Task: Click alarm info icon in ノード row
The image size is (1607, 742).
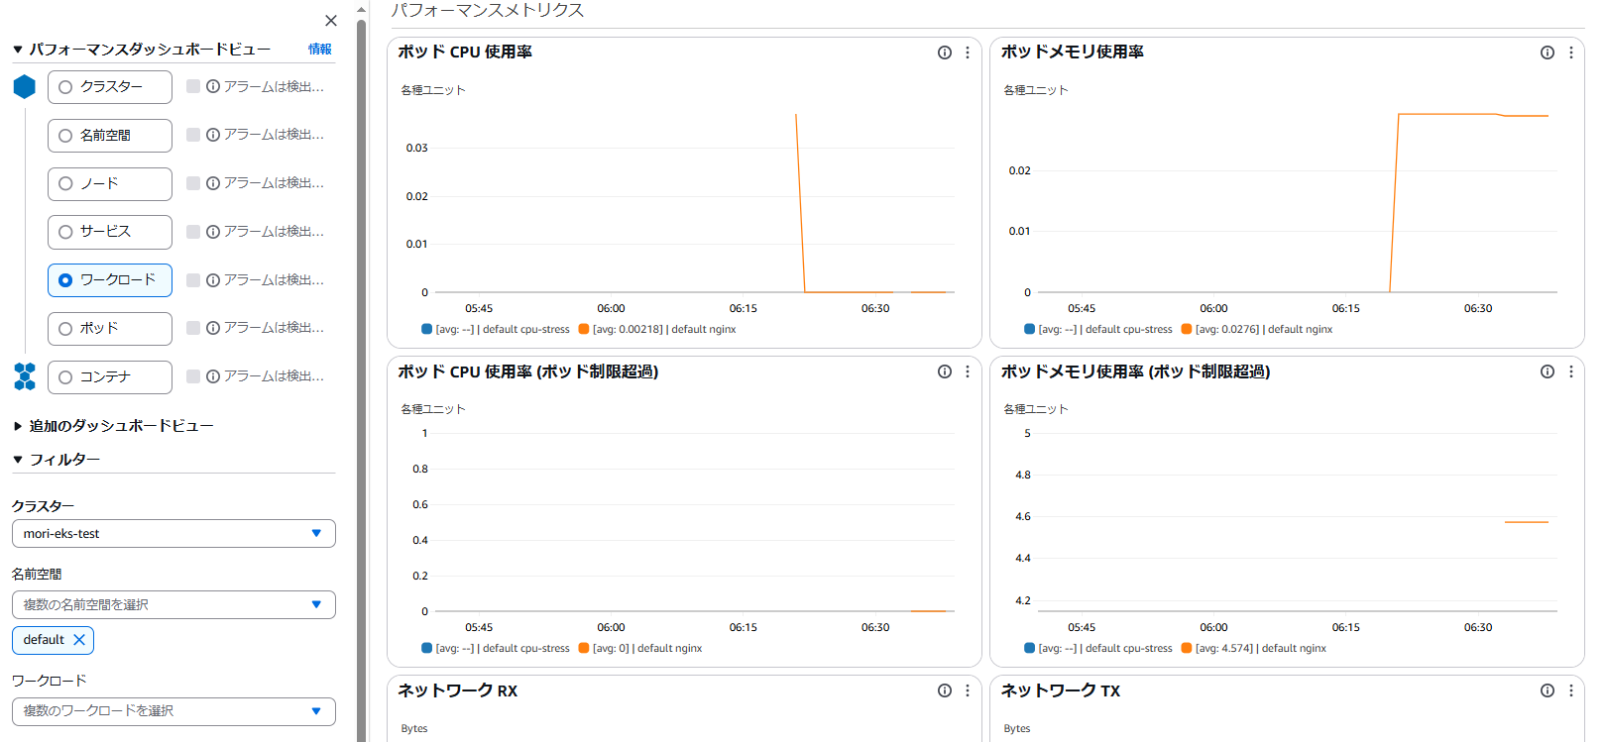Action: (x=213, y=183)
